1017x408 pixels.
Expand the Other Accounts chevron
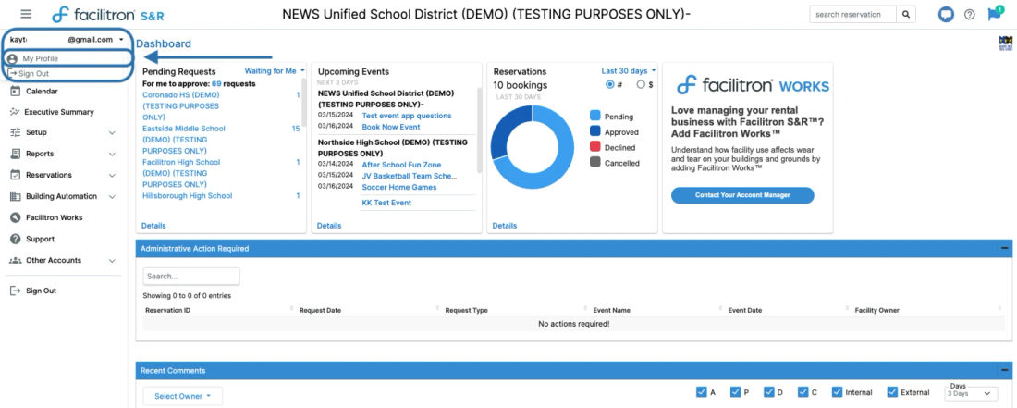[x=112, y=261]
